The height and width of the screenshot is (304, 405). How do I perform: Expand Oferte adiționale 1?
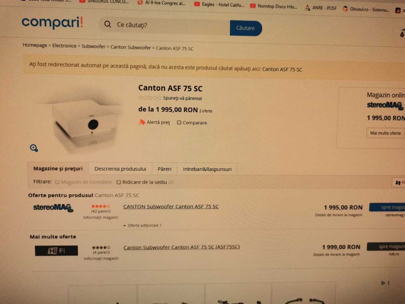[142, 225]
